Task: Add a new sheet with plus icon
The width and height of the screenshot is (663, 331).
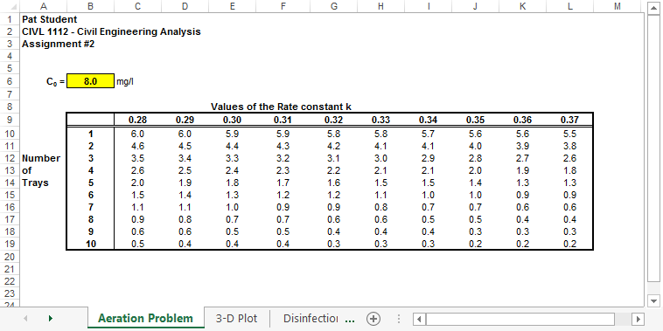Action: (x=373, y=319)
